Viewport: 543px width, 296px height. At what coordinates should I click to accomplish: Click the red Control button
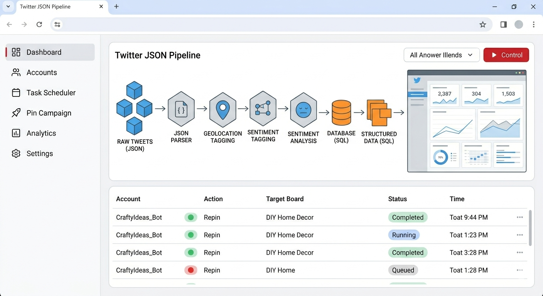[506, 55]
